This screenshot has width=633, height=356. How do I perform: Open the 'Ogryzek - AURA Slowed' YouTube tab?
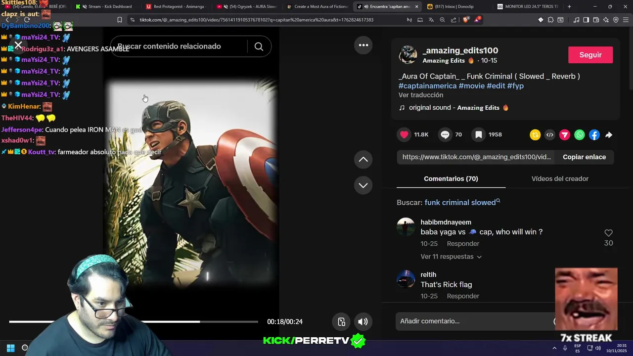point(247,6)
